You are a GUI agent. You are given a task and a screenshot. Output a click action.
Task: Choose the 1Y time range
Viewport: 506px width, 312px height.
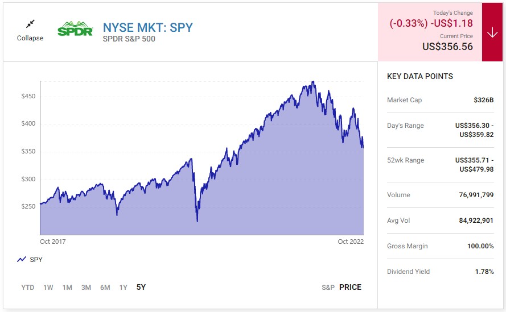coord(124,288)
